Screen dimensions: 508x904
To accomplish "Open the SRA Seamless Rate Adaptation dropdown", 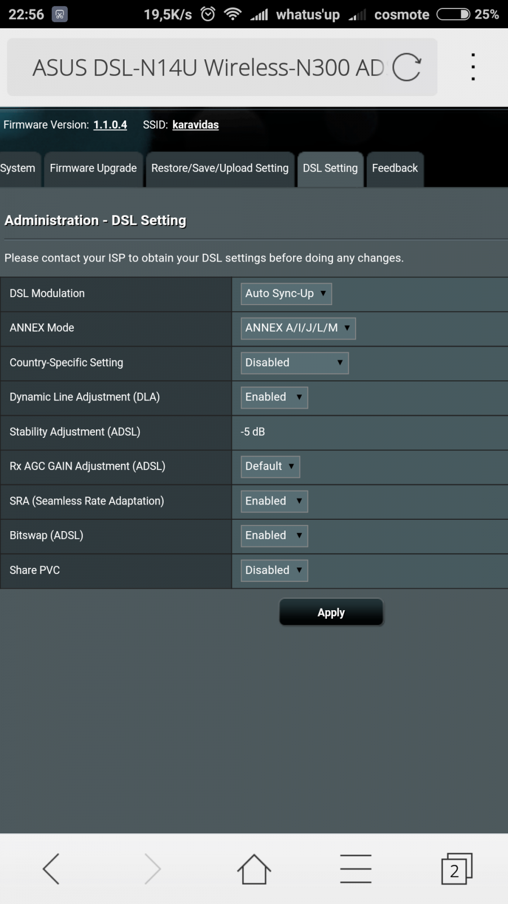I will pos(274,501).
